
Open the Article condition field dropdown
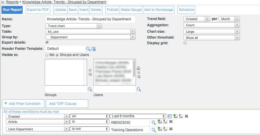[37, 122]
